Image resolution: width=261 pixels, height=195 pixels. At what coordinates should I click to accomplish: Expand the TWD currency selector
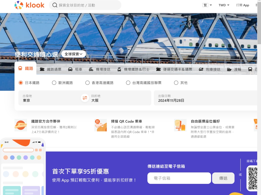point(224,5)
